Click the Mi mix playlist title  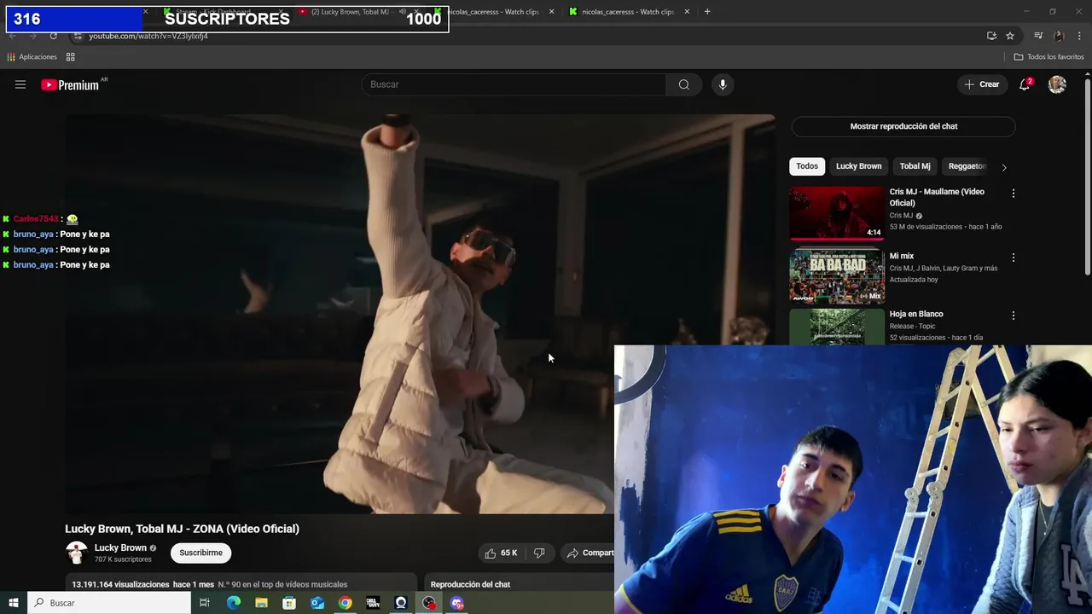point(902,256)
